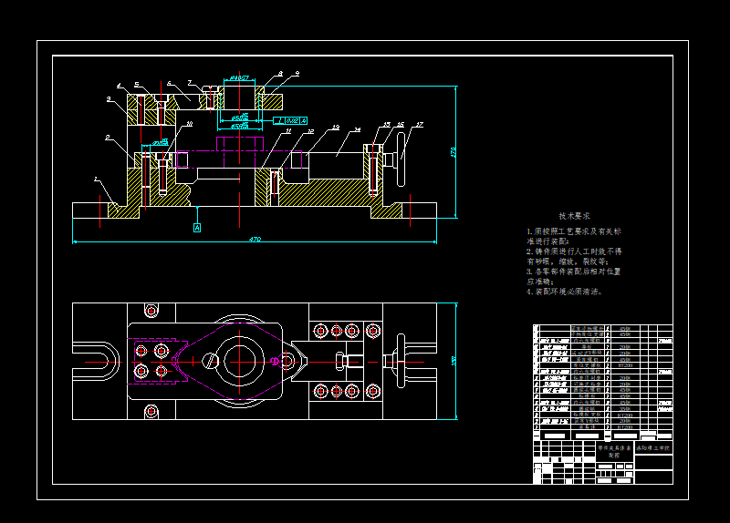The width and height of the screenshot is (730, 523).
Task: Click the U-shaped slot in the top view
Action: [97, 361]
